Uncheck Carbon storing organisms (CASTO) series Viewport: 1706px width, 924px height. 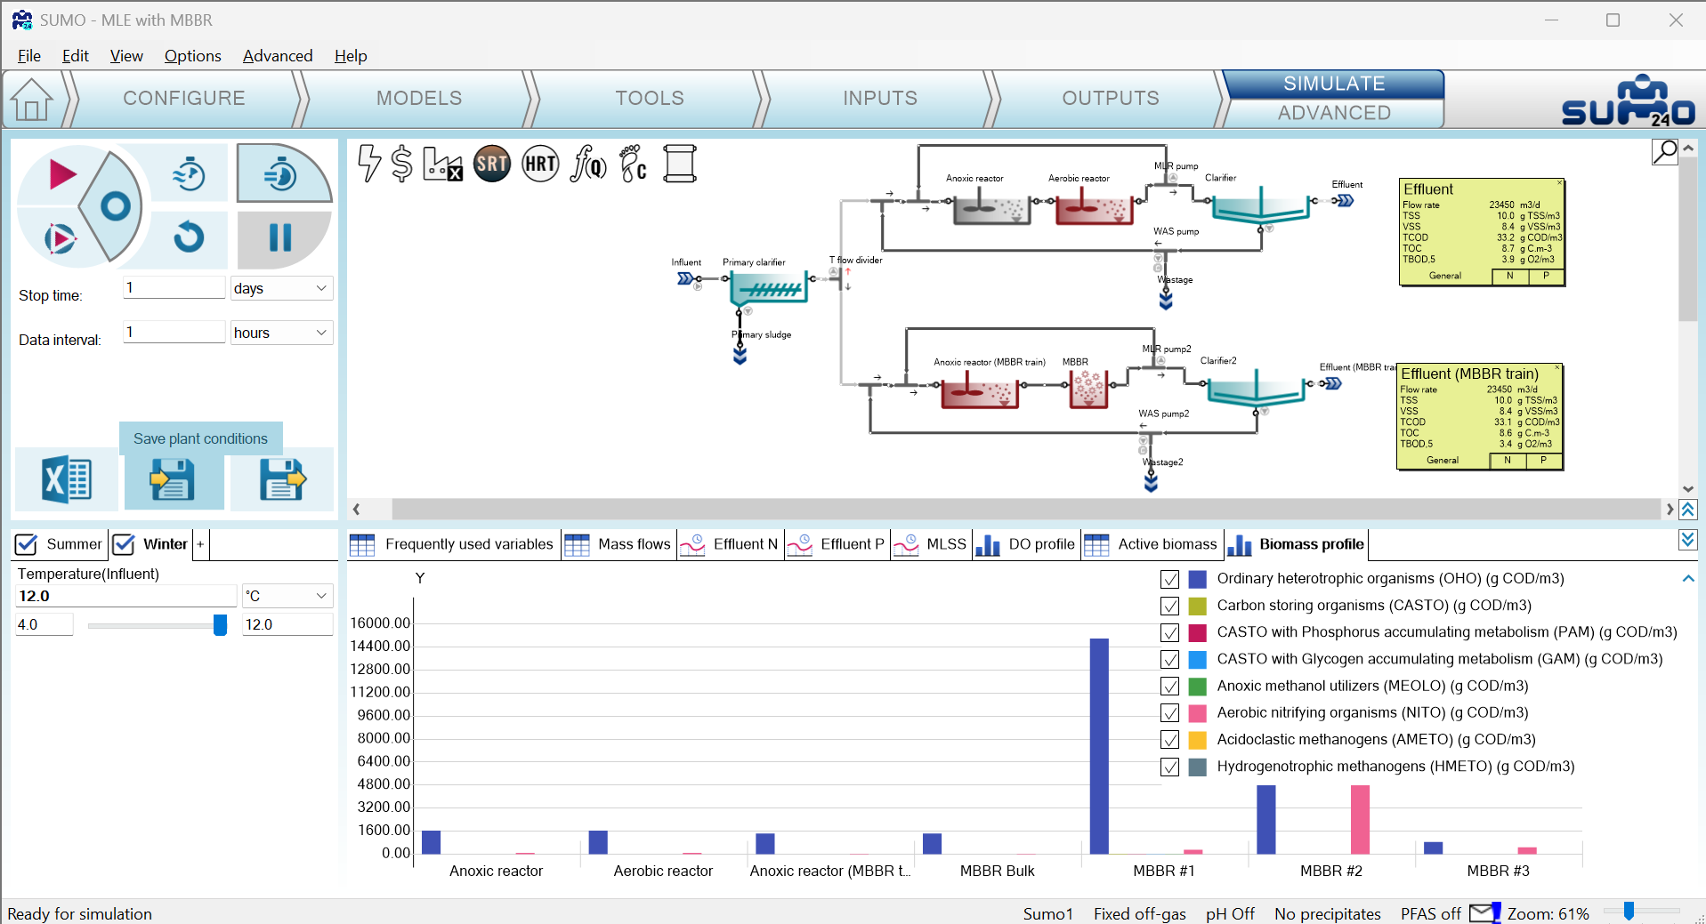[1169, 606]
